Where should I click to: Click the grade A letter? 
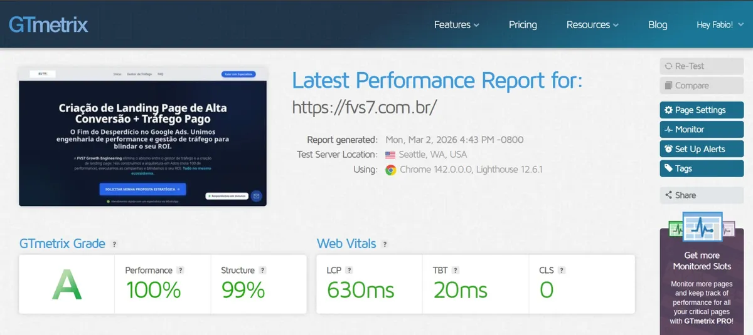coord(67,285)
